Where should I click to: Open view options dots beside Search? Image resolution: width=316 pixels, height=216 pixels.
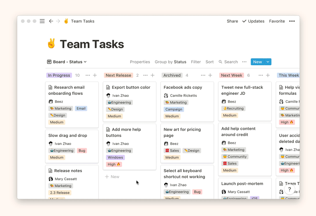[244, 62]
